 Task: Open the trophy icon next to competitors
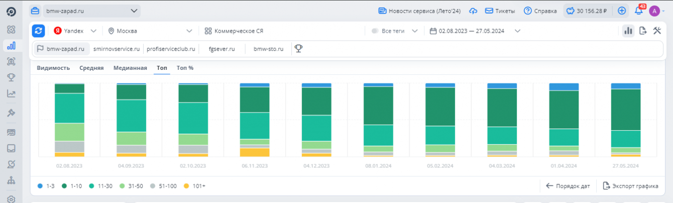298,49
